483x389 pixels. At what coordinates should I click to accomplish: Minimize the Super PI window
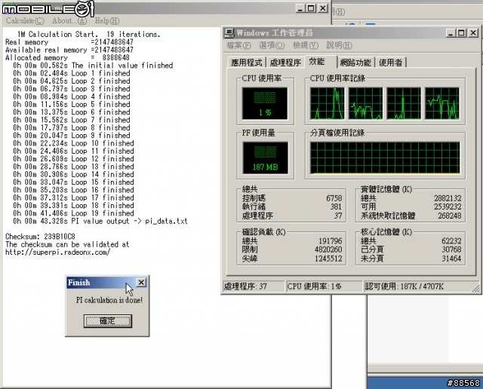click(300, 8)
